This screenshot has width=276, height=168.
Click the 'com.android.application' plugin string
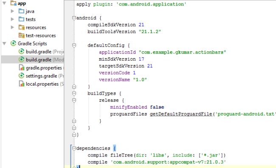point(151,4)
